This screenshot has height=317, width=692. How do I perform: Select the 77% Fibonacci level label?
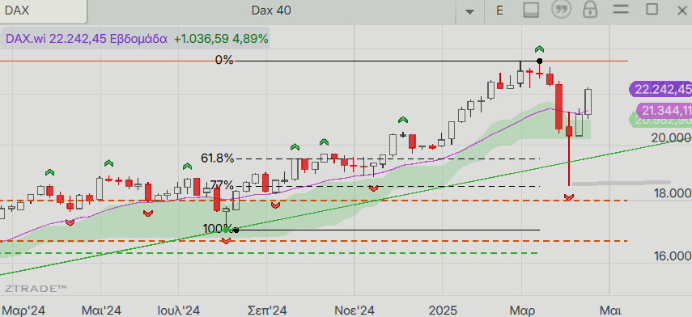pos(221,184)
